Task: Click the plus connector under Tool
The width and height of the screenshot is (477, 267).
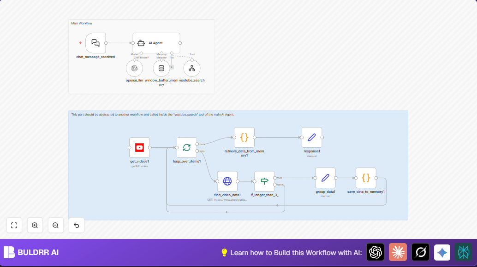Action: click(172, 67)
